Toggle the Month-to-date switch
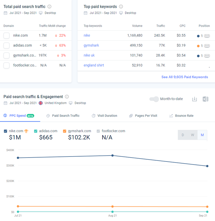The image size is (215, 221). pos(154,99)
